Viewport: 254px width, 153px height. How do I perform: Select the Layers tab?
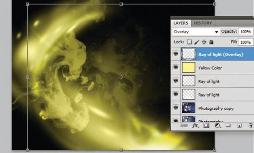point(181,23)
